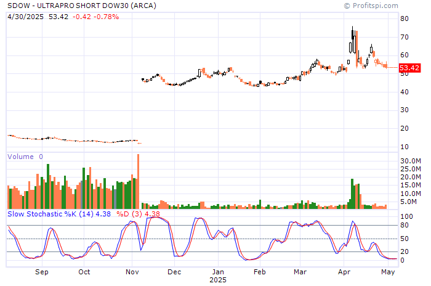The height and width of the screenshot is (286, 431).
Task: Click the 20.0M volume axis label
Action: (x=411, y=177)
